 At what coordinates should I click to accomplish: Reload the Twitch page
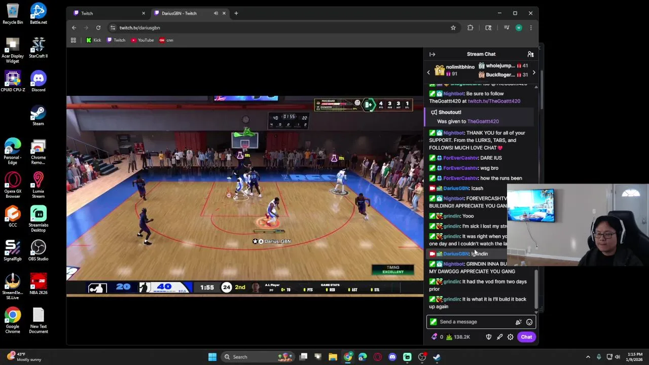click(x=98, y=28)
